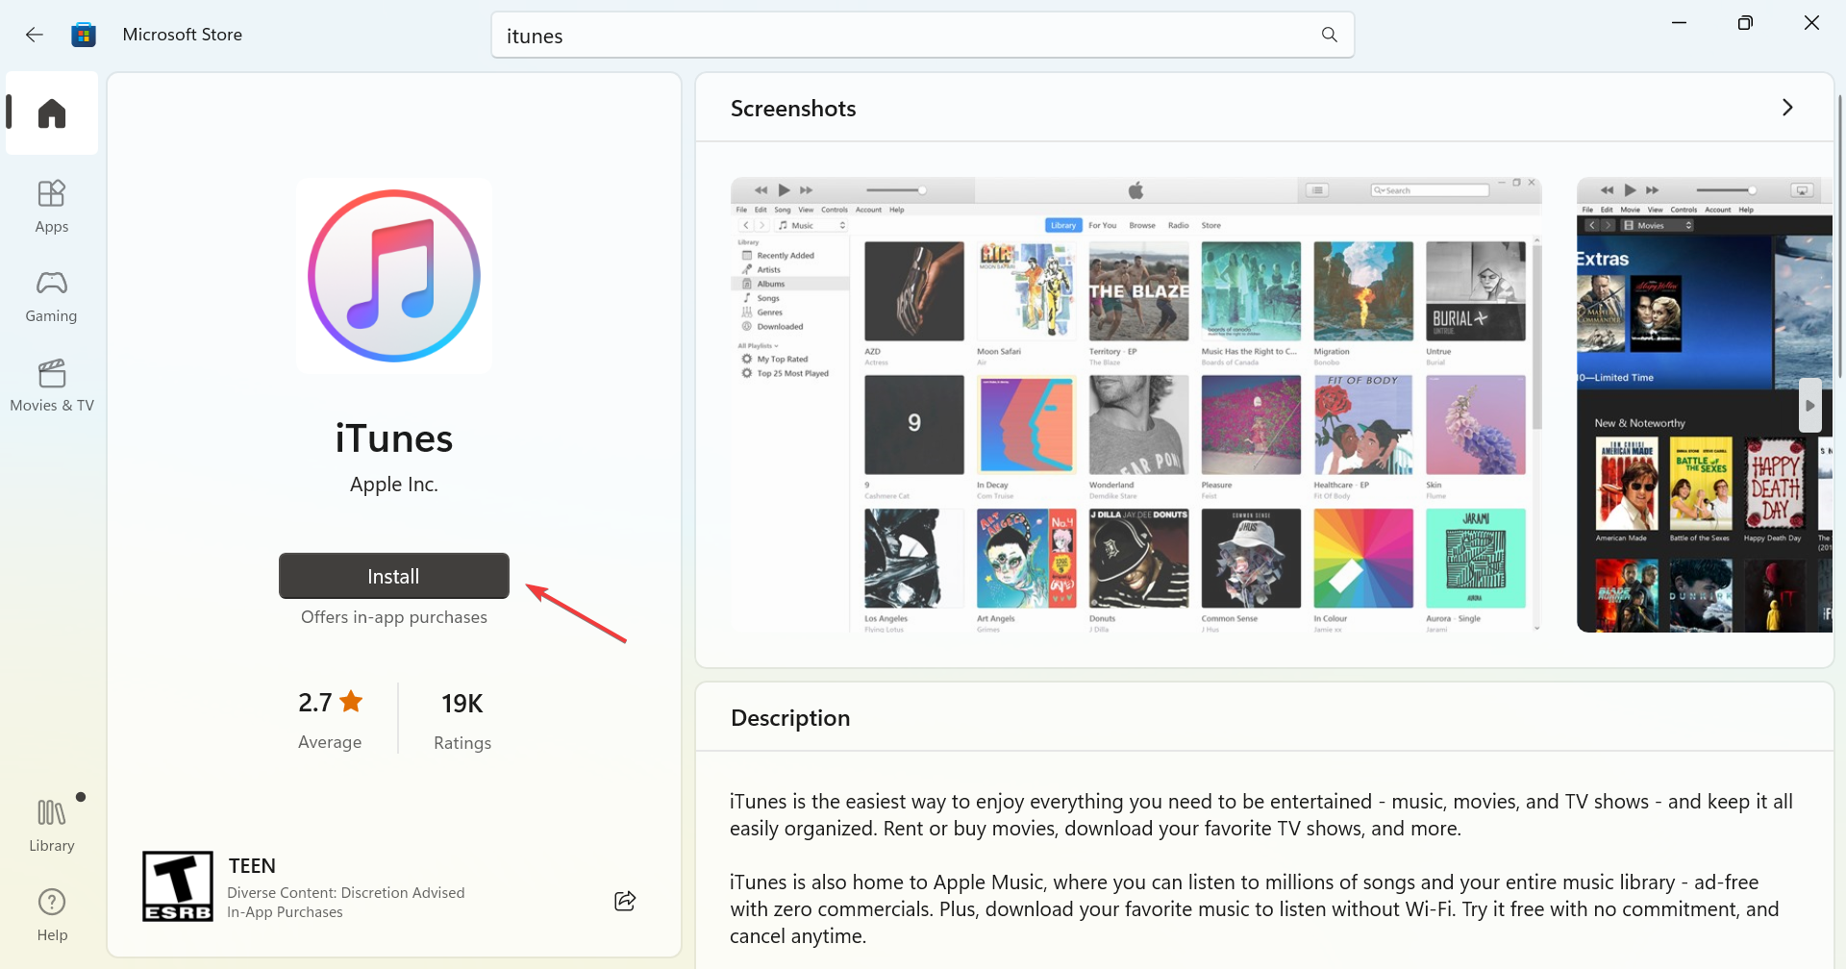Close the Microsoft Store window
Viewport: 1846px width, 969px height.
tap(1811, 23)
